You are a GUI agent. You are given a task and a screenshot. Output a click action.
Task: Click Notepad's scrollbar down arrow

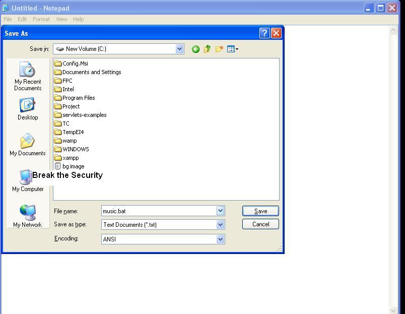coord(393,310)
